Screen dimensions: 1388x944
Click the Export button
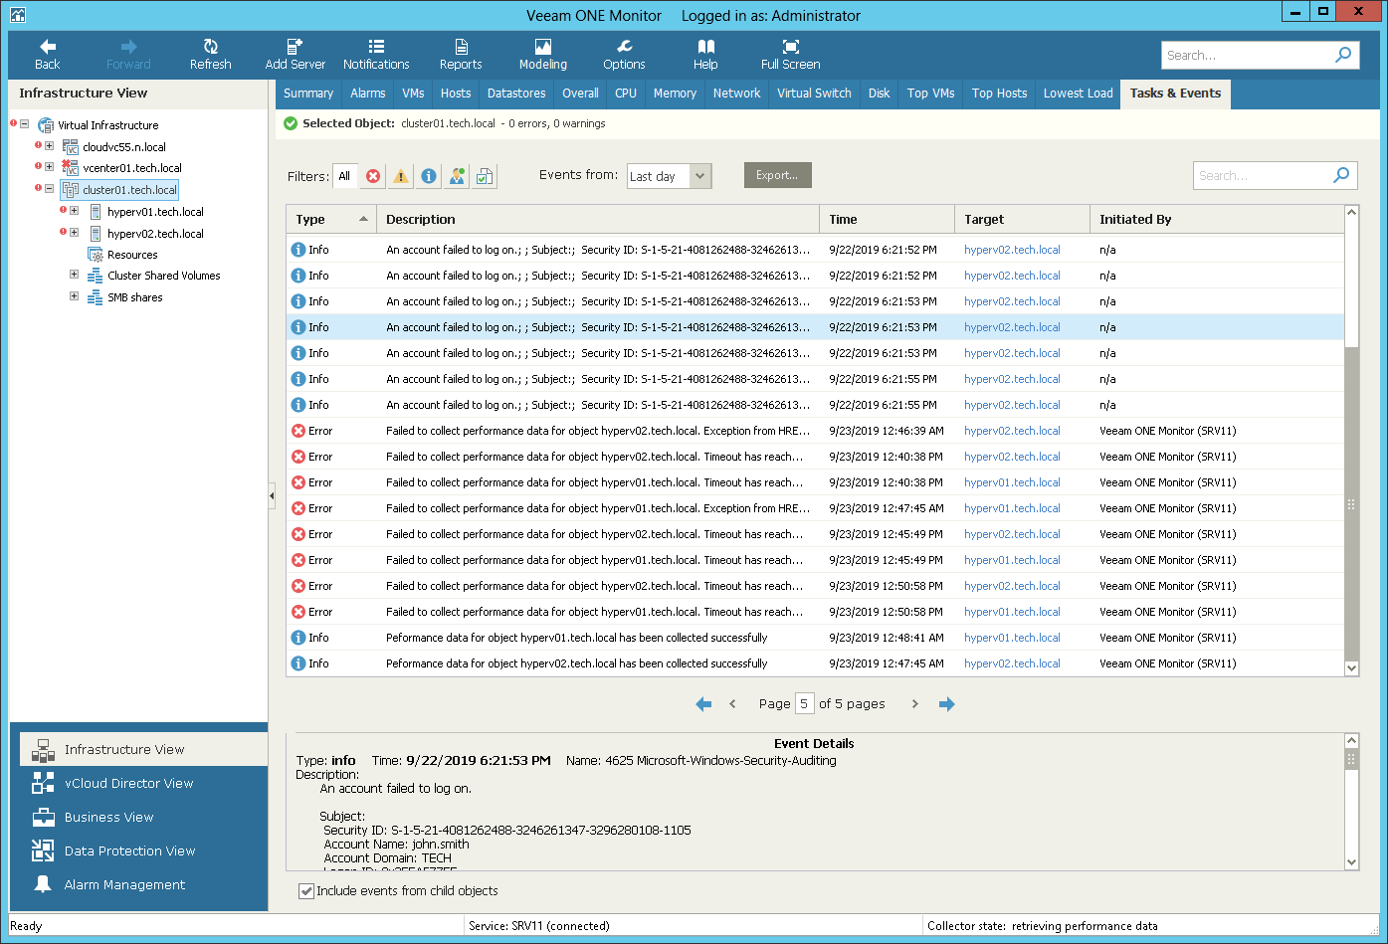tap(777, 175)
